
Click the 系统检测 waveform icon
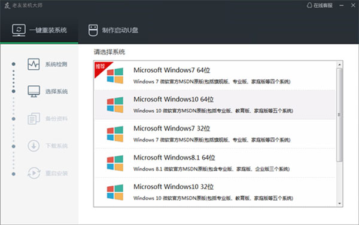click(x=34, y=64)
